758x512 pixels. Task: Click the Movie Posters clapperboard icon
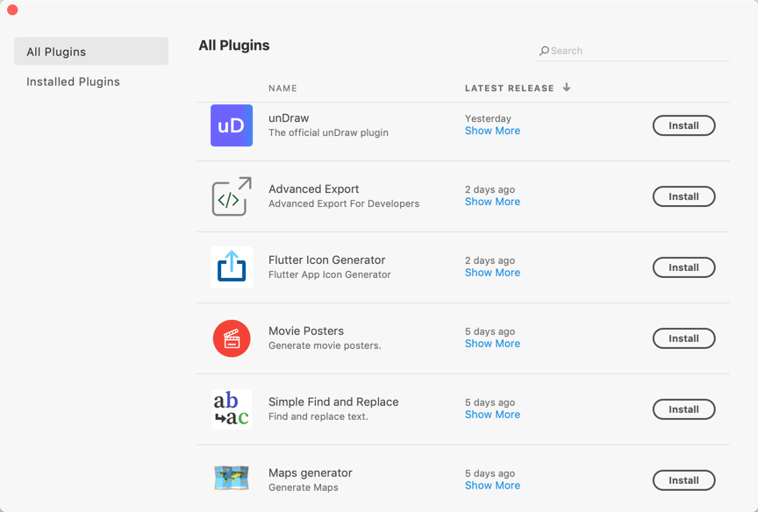[232, 338]
